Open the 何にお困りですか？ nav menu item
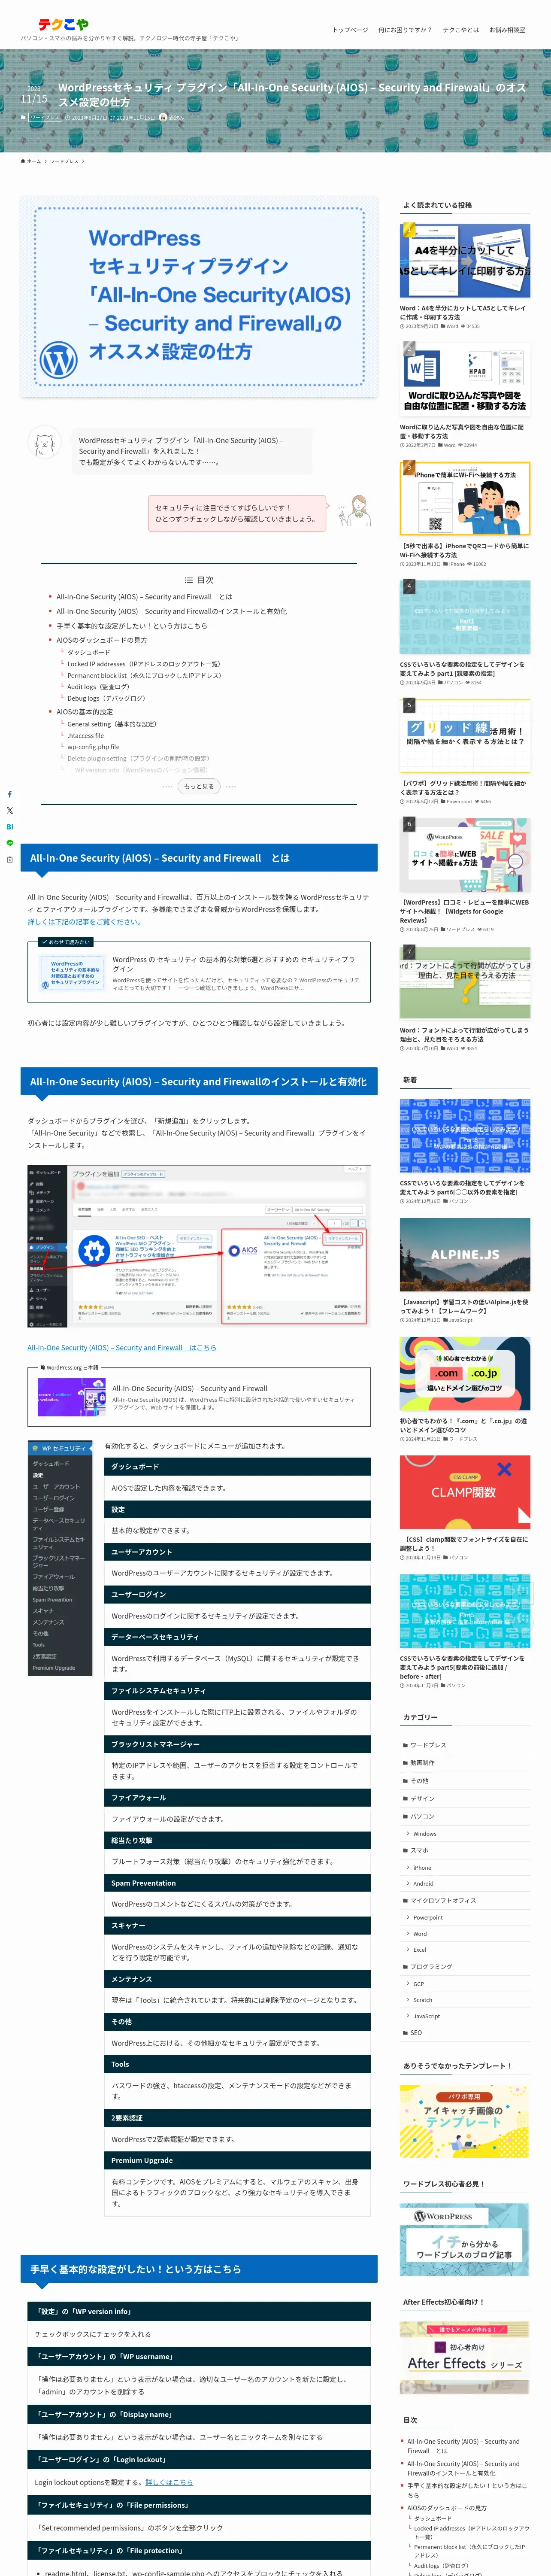 (x=405, y=30)
